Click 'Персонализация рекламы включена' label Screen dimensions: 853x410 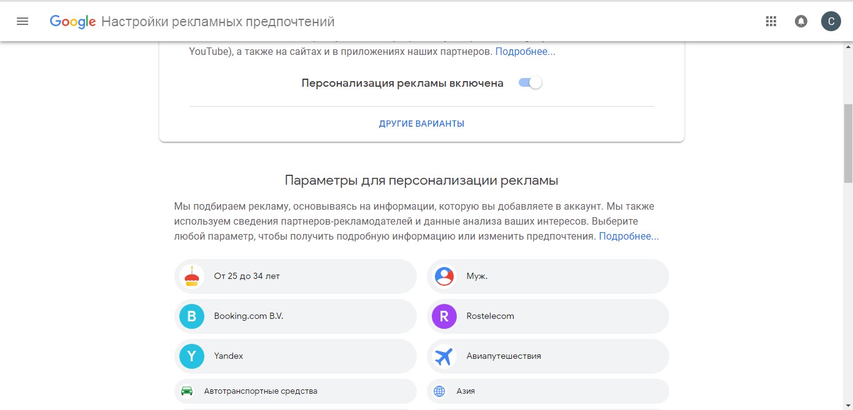[402, 83]
